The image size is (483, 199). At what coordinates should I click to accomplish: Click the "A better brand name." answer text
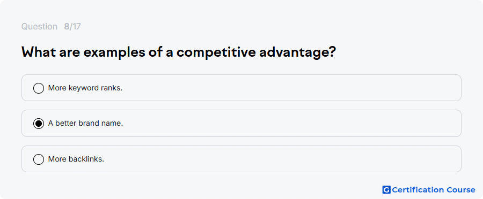point(86,124)
